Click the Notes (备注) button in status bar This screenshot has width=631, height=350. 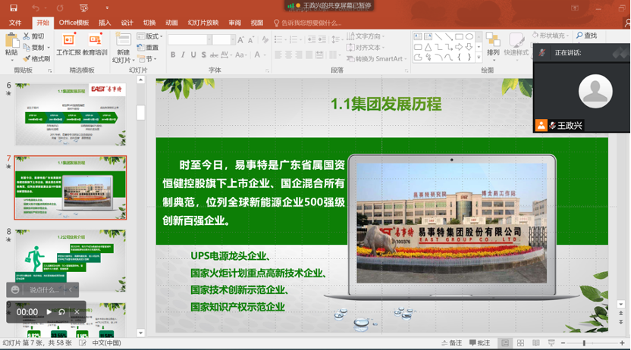450,343
